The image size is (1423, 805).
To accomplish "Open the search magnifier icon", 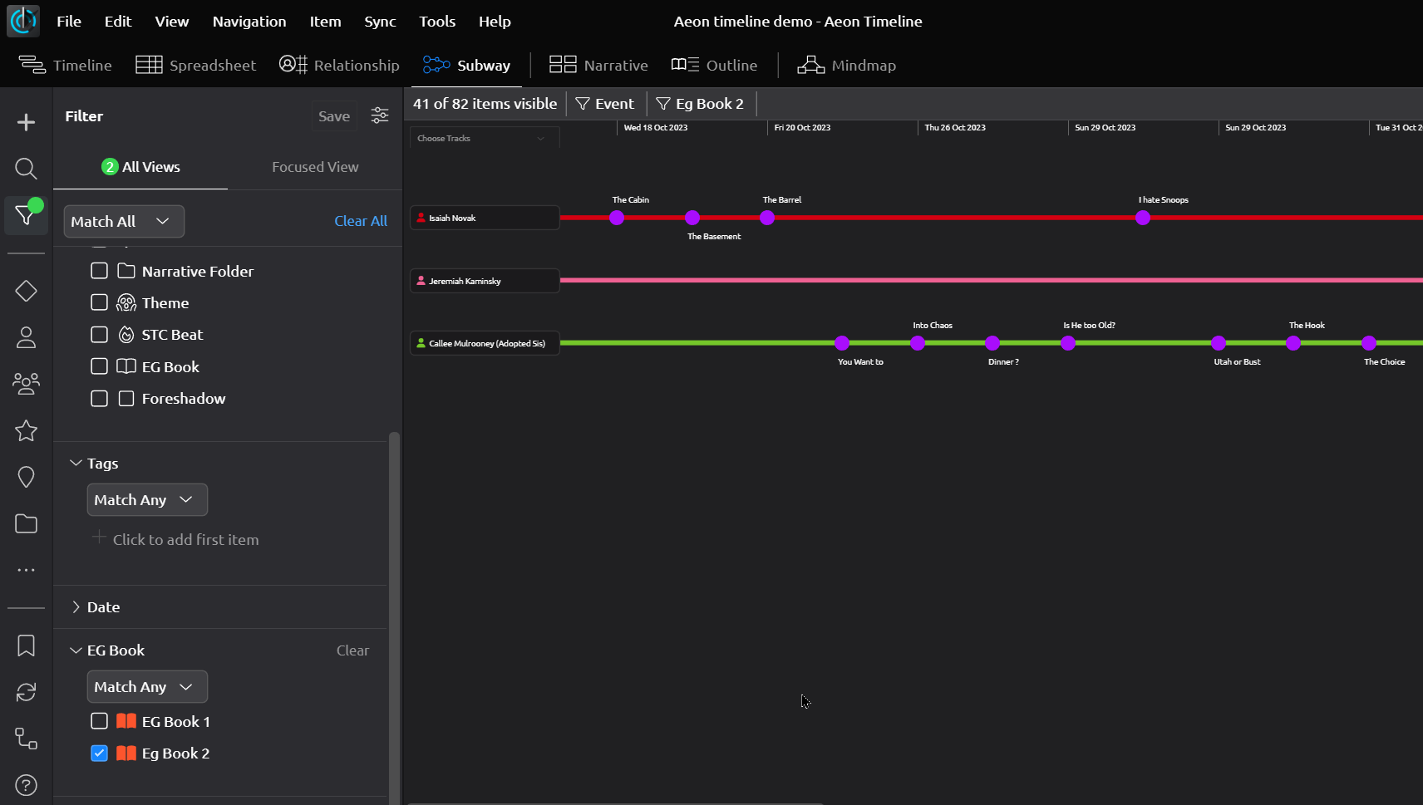I will pyautogui.click(x=26, y=169).
